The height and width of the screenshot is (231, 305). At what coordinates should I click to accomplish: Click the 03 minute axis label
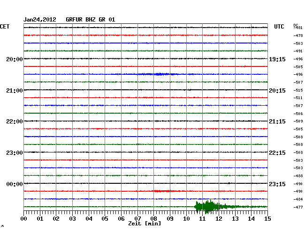tap(72, 218)
